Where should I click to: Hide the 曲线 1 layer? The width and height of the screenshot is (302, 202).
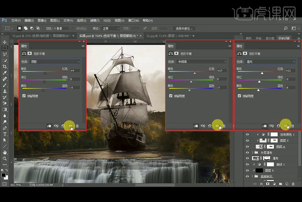tap(247, 165)
